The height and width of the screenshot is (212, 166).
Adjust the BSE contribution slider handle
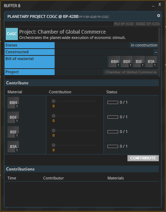(x=54, y=130)
